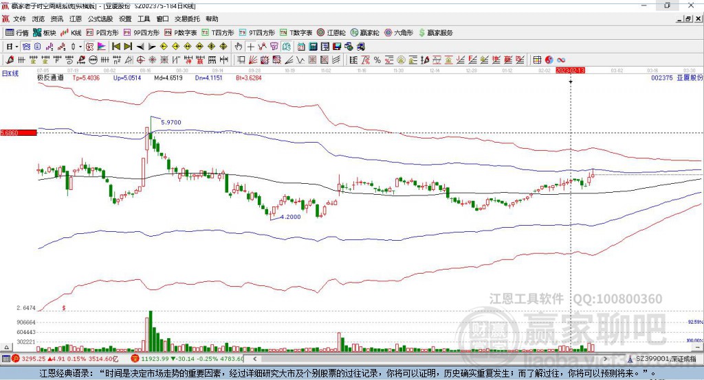Toggle the crosshair cursor tool
Viewport: 704px width, 380px height.
click(251, 46)
